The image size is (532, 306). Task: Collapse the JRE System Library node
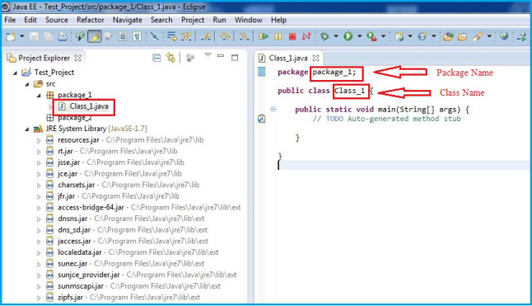[x=27, y=129]
